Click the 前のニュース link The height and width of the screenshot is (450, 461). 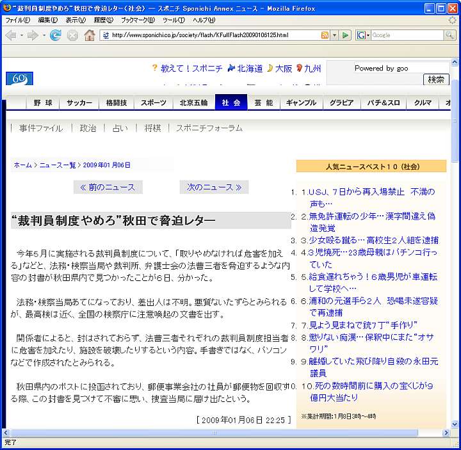108,188
